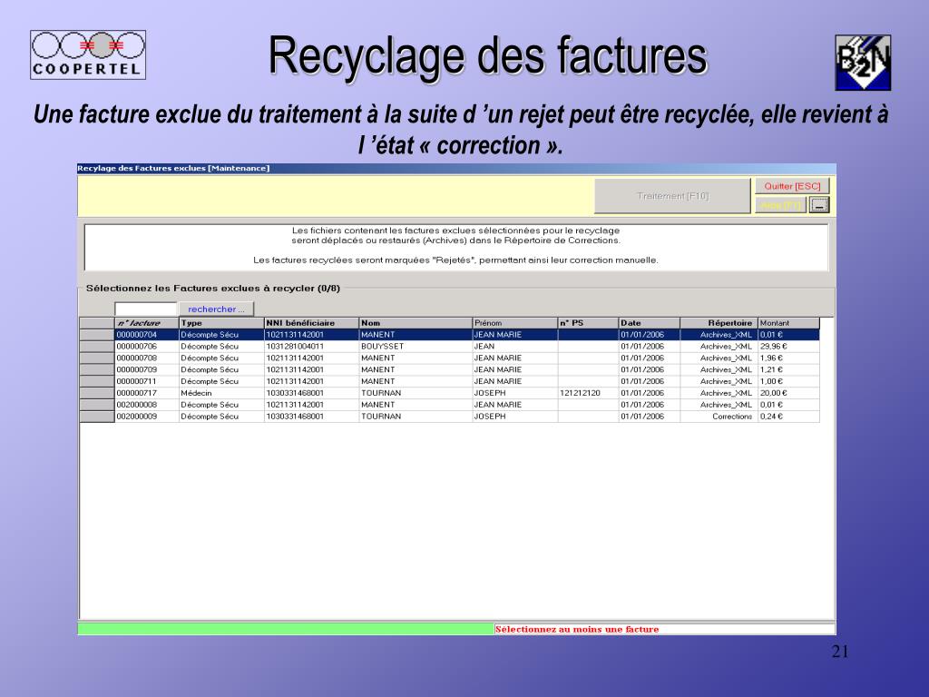Select row selector for invoice 000000708
The height and width of the screenshot is (697, 929).
(96, 358)
